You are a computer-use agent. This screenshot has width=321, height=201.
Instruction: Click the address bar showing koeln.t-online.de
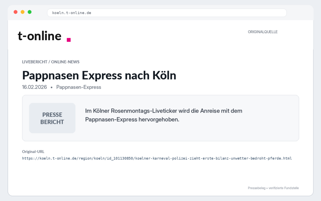[x=167, y=13]
